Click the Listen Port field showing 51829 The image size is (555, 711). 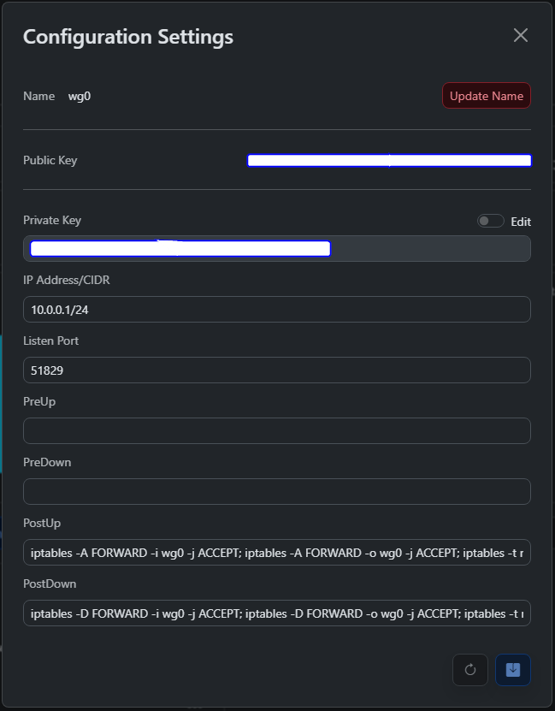276,370
